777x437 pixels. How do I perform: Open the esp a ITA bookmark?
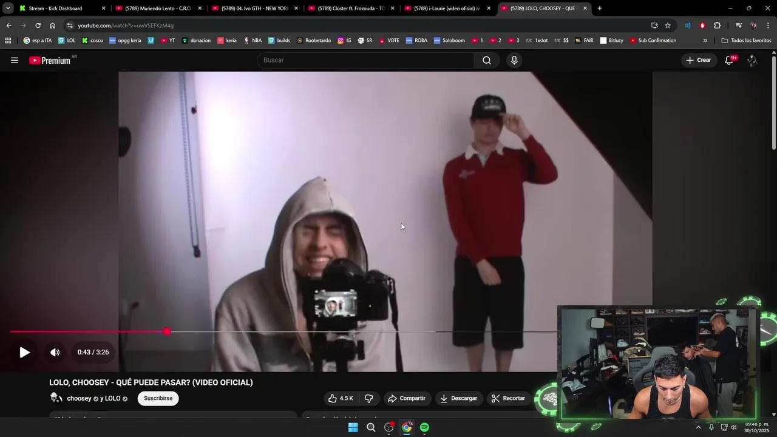point(38,41)
